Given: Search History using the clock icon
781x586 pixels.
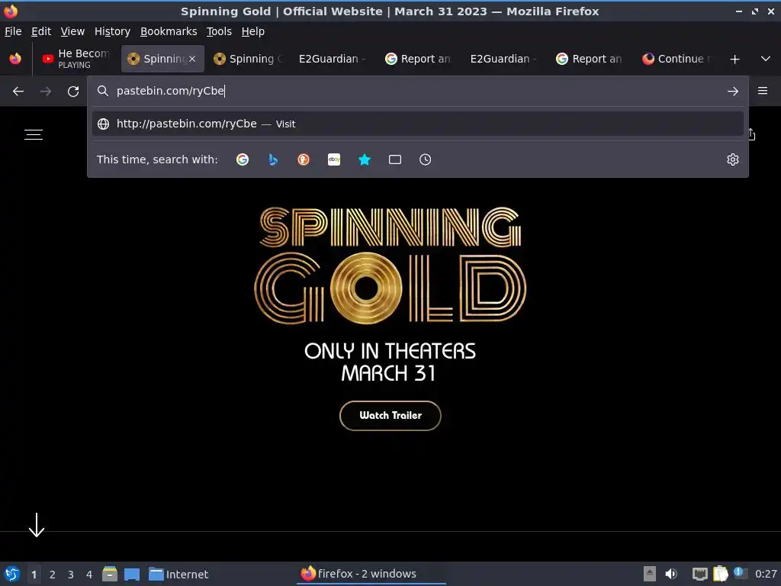Looking at the screenshot, I should (425, 159).
